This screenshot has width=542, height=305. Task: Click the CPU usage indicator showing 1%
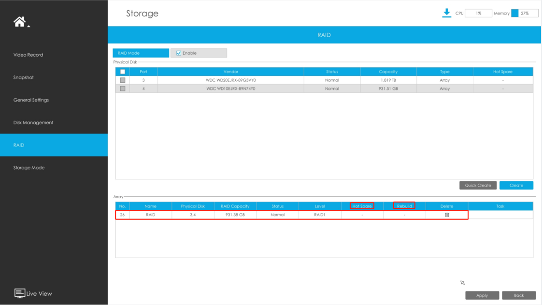(478, 13)
